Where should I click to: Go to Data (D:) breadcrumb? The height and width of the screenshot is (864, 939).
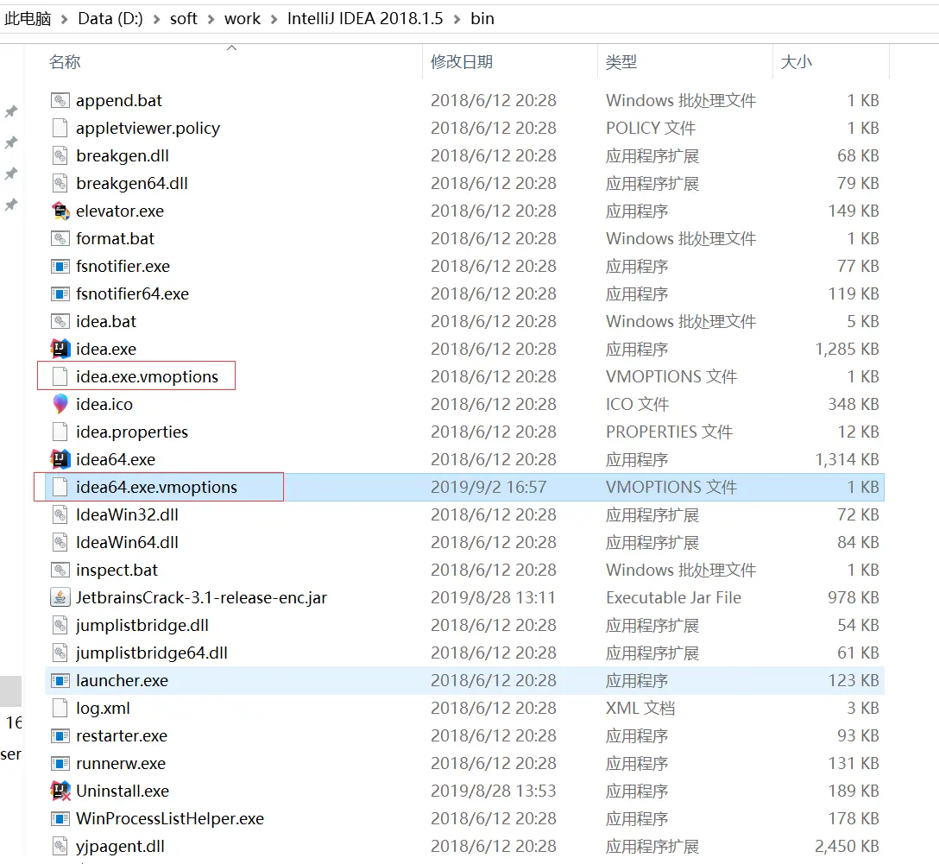point(110,19)
